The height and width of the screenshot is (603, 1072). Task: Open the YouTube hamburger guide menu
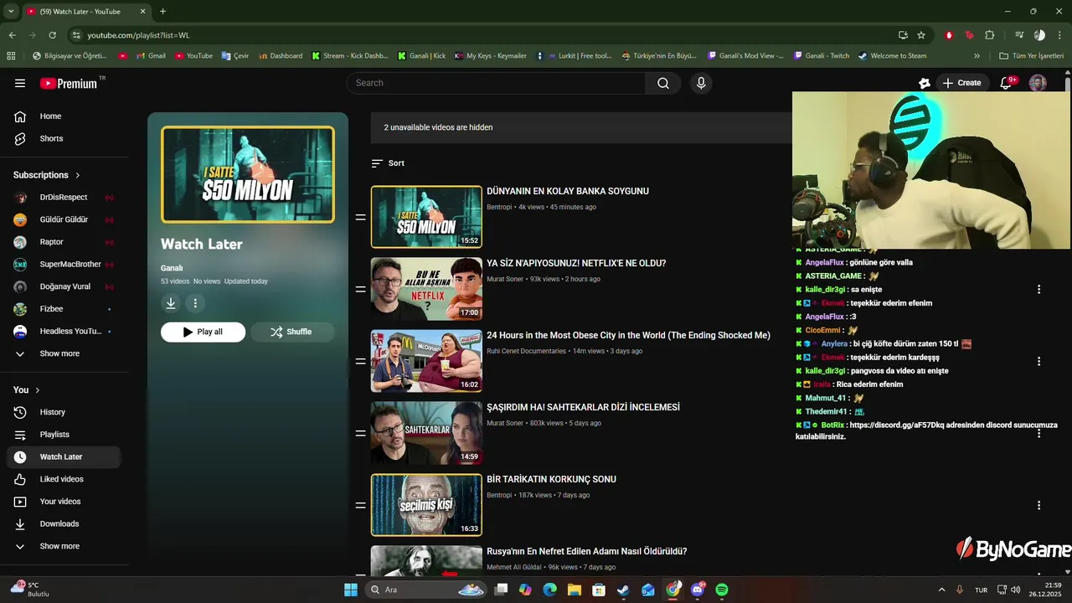(20, 83)
